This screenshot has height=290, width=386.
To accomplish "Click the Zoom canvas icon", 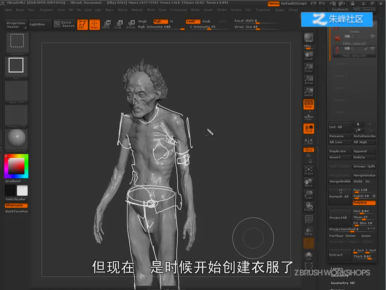I will point(308,68).
